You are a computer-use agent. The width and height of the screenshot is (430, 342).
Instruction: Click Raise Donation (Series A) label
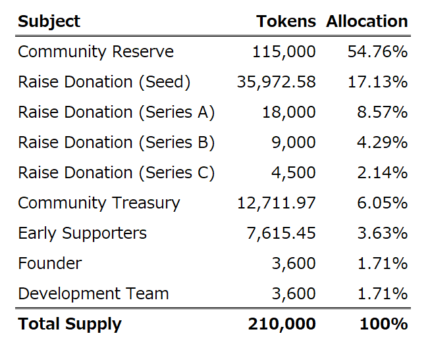(x=116, y=112)
